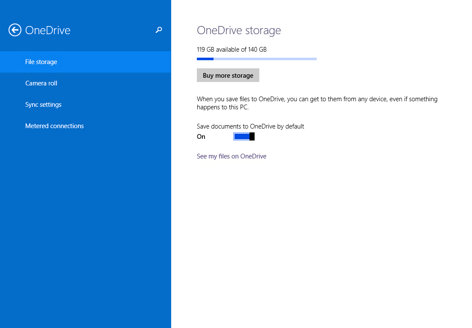Open Sync settings in the sidebar
The image size is (472, 328).
(x=86, y=105)
